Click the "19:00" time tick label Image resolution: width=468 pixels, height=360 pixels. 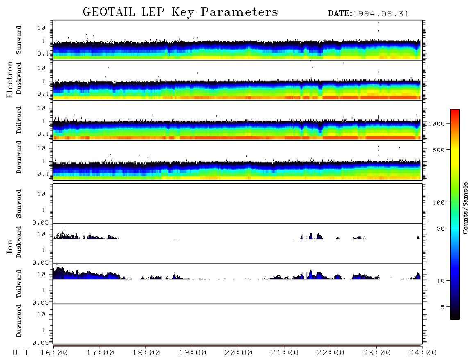tap(193, 353)
